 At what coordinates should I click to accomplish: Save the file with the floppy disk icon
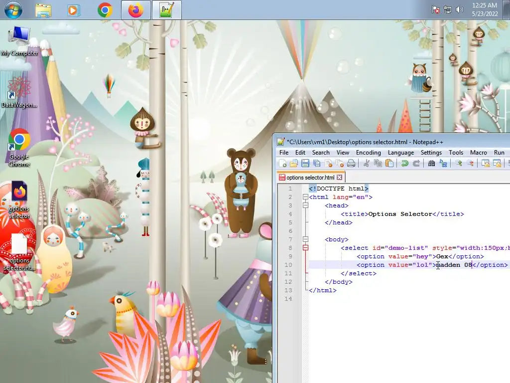305,163
